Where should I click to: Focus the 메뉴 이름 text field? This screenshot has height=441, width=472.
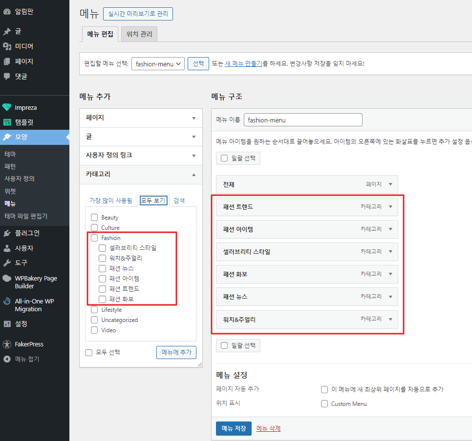(303, 120)
